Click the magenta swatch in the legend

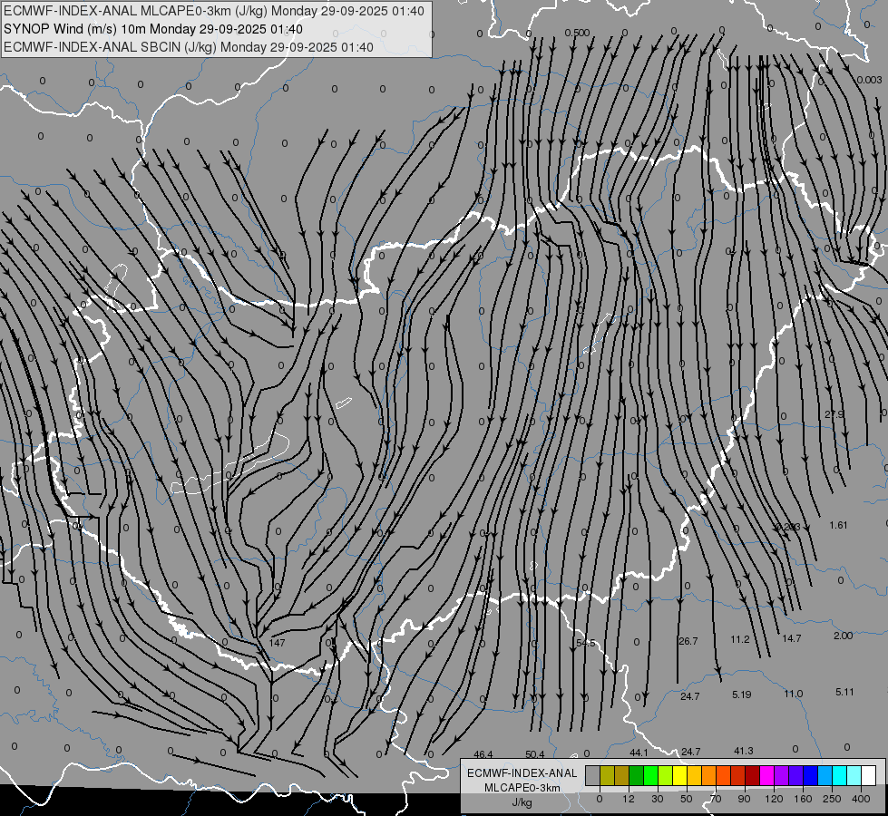click(766, 776)
